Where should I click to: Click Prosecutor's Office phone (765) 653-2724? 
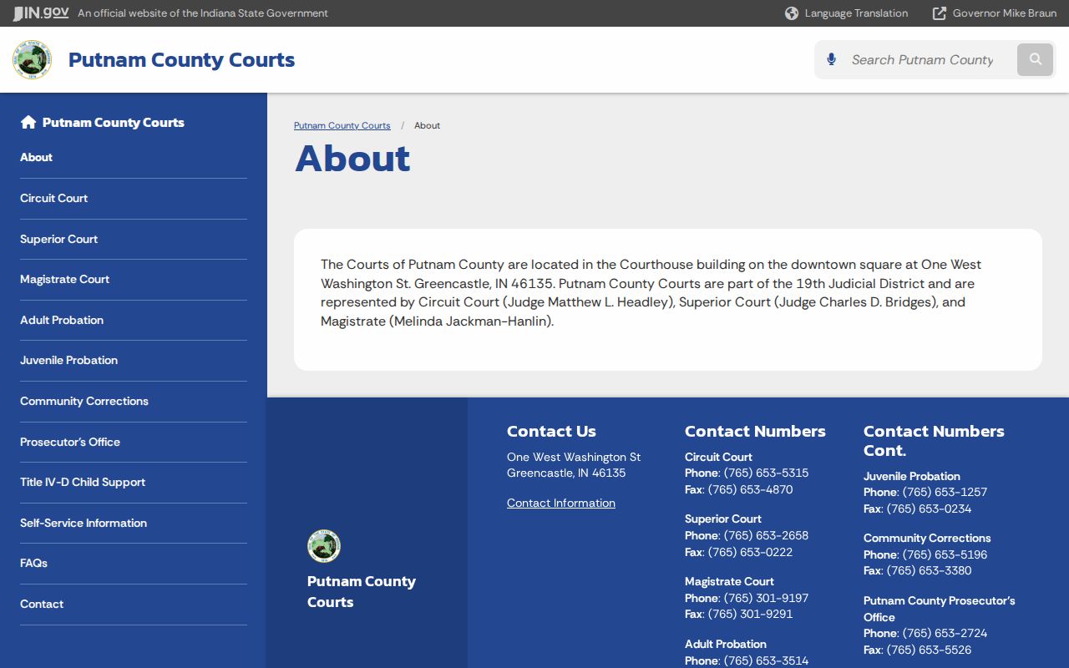tap(945, 633)
